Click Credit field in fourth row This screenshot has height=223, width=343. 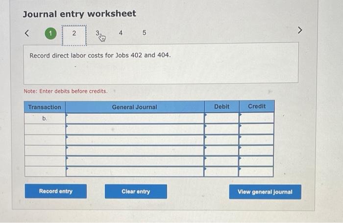coord(256,150)
